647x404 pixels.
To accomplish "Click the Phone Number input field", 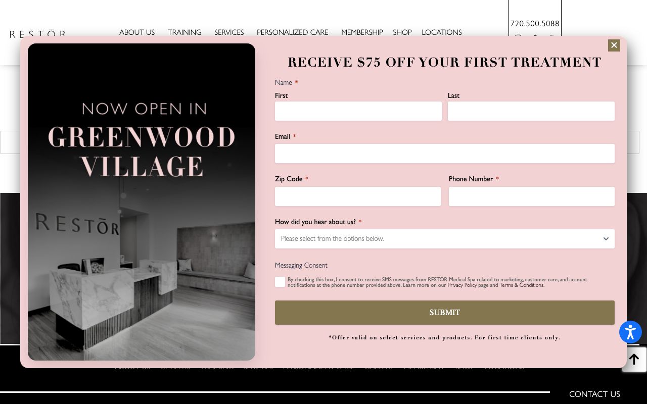I will [x=531, y=196].
